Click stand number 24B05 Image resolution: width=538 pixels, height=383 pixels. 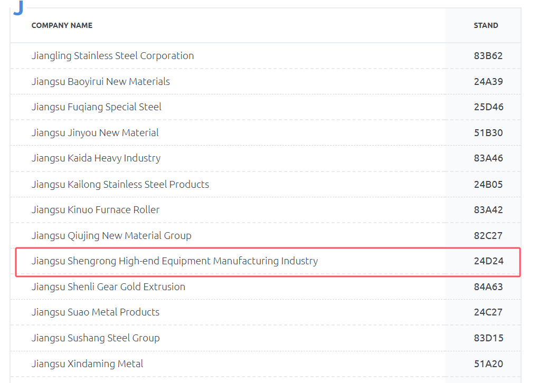pos(488,185)
